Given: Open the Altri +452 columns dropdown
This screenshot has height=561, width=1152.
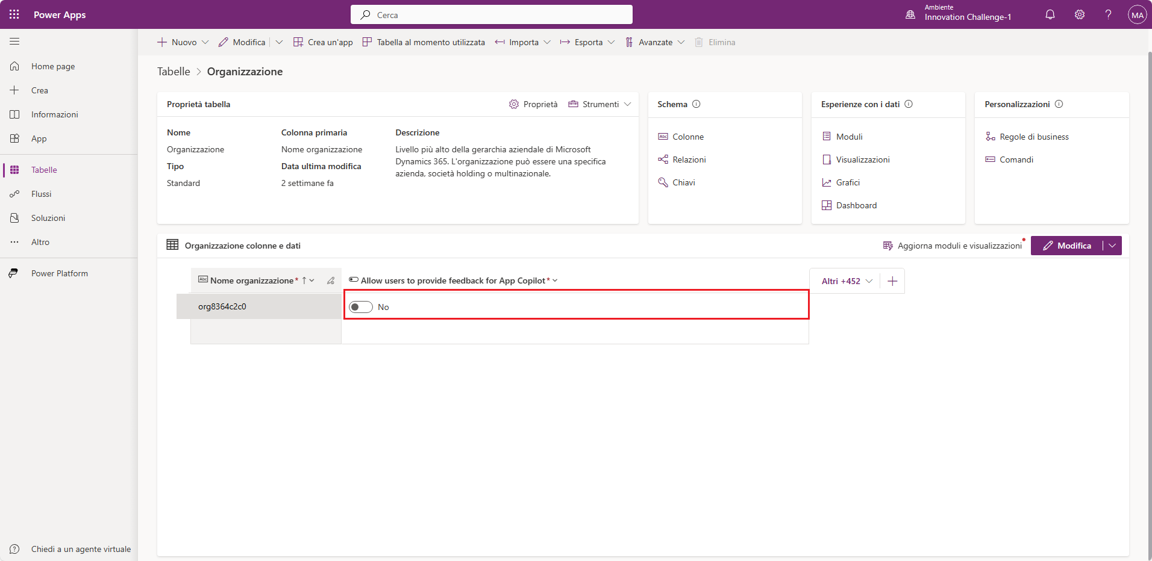Looking at the screenshot, I should pyautogui.click(x=847, y=281).
